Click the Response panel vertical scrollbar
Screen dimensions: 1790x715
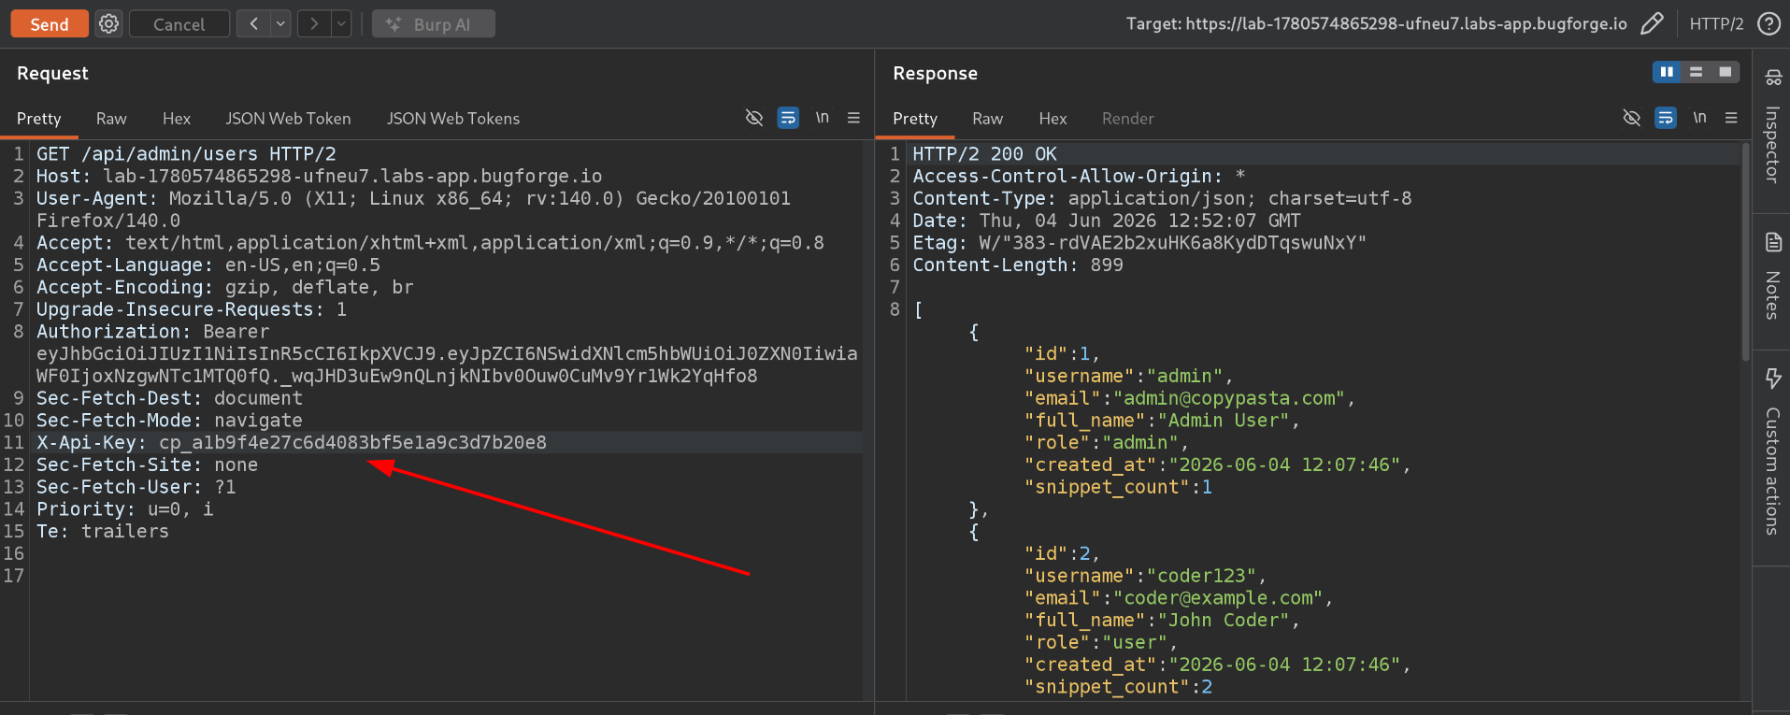pos(1745,252)
